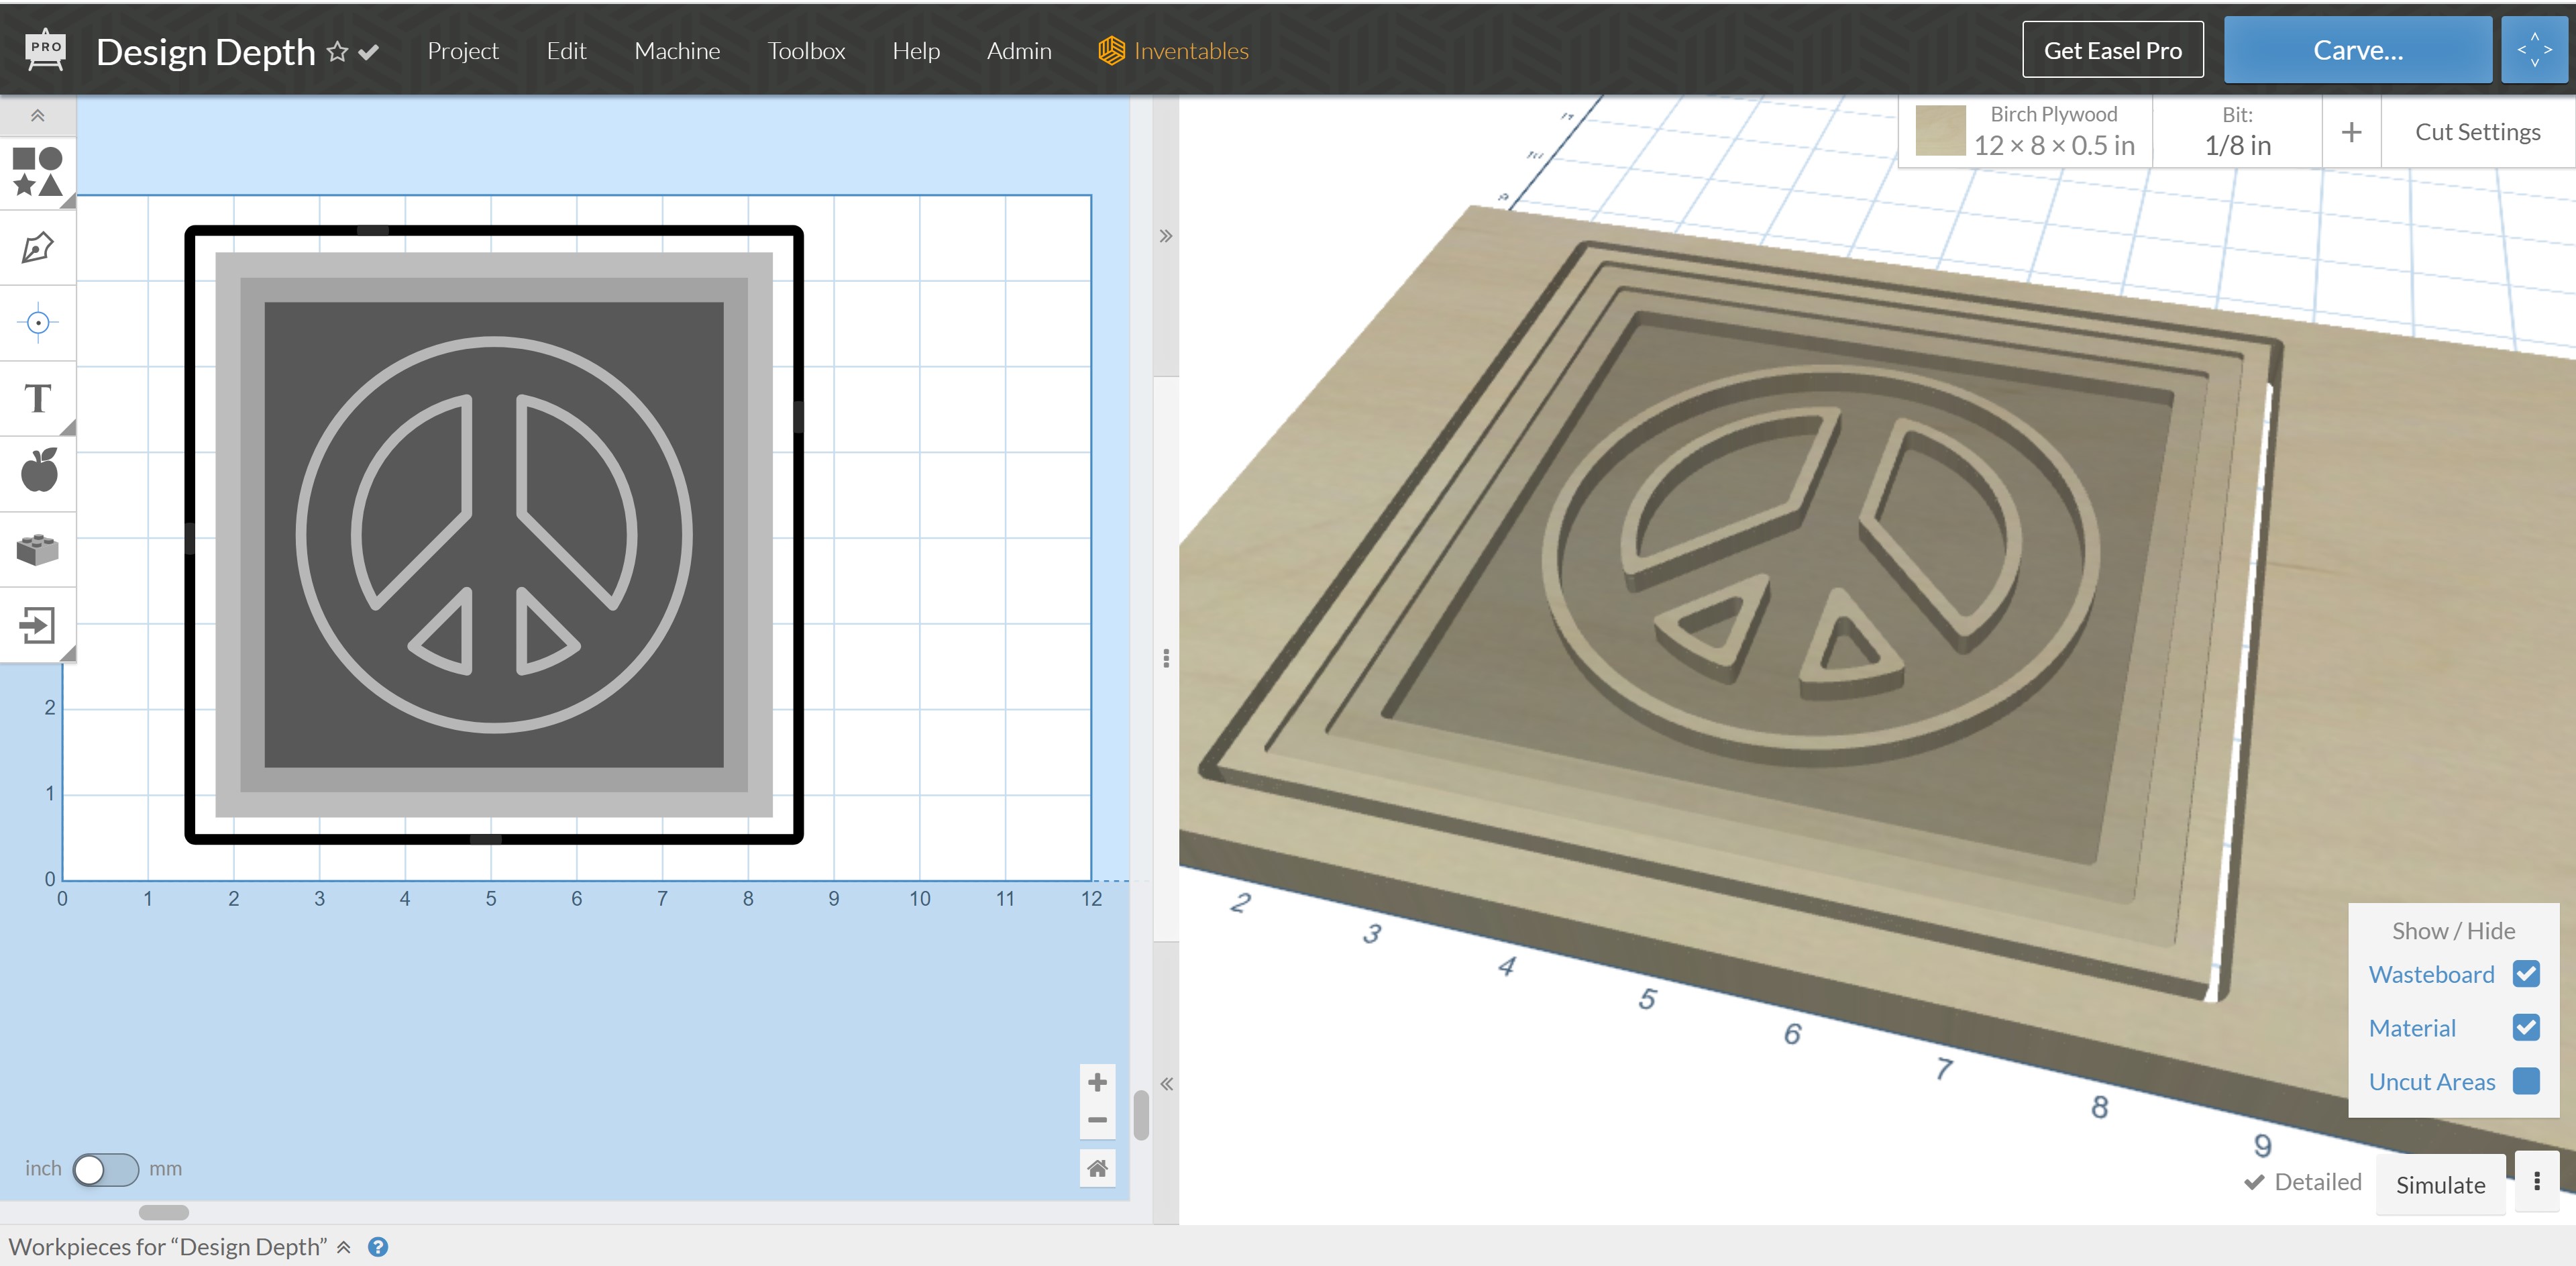2576x1266 pixels.
Task: Click the Import file icon
Action: (38, 625)
